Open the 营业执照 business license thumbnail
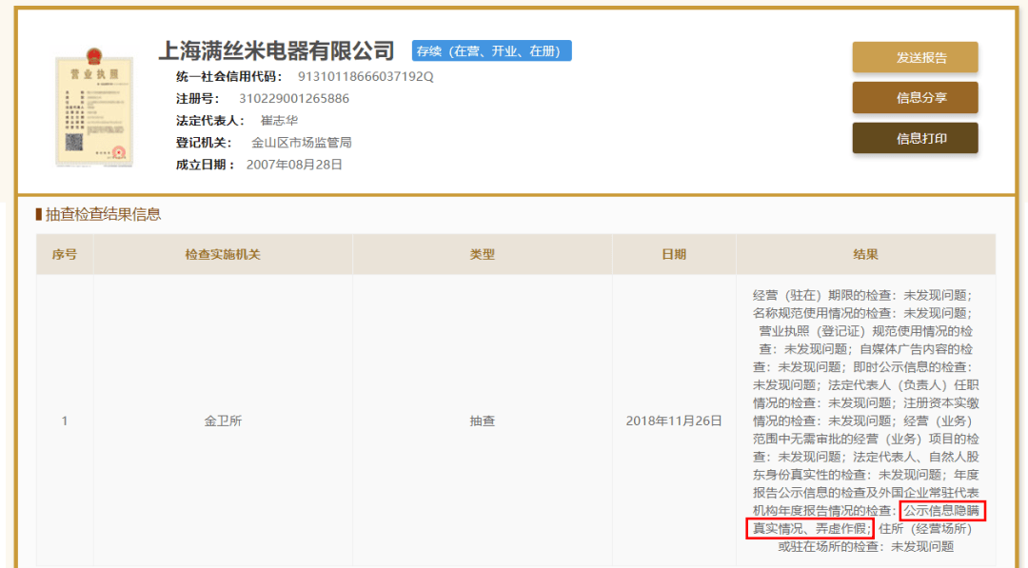Image resolution: width=1028 pixels, height=568 pixels. click(x=94, y=107)
